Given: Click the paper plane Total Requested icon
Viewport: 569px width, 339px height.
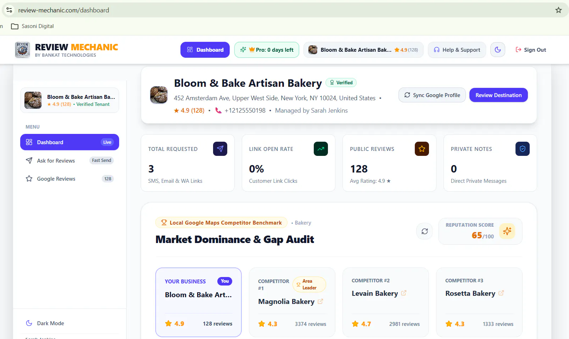Looking at the screenshot, I should tap(220, 149).
